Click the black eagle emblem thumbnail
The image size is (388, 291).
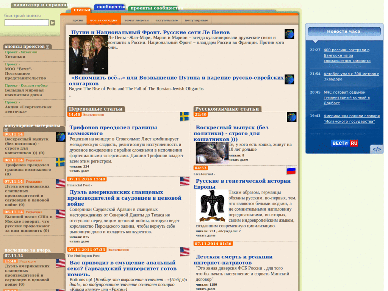point(212,206)
